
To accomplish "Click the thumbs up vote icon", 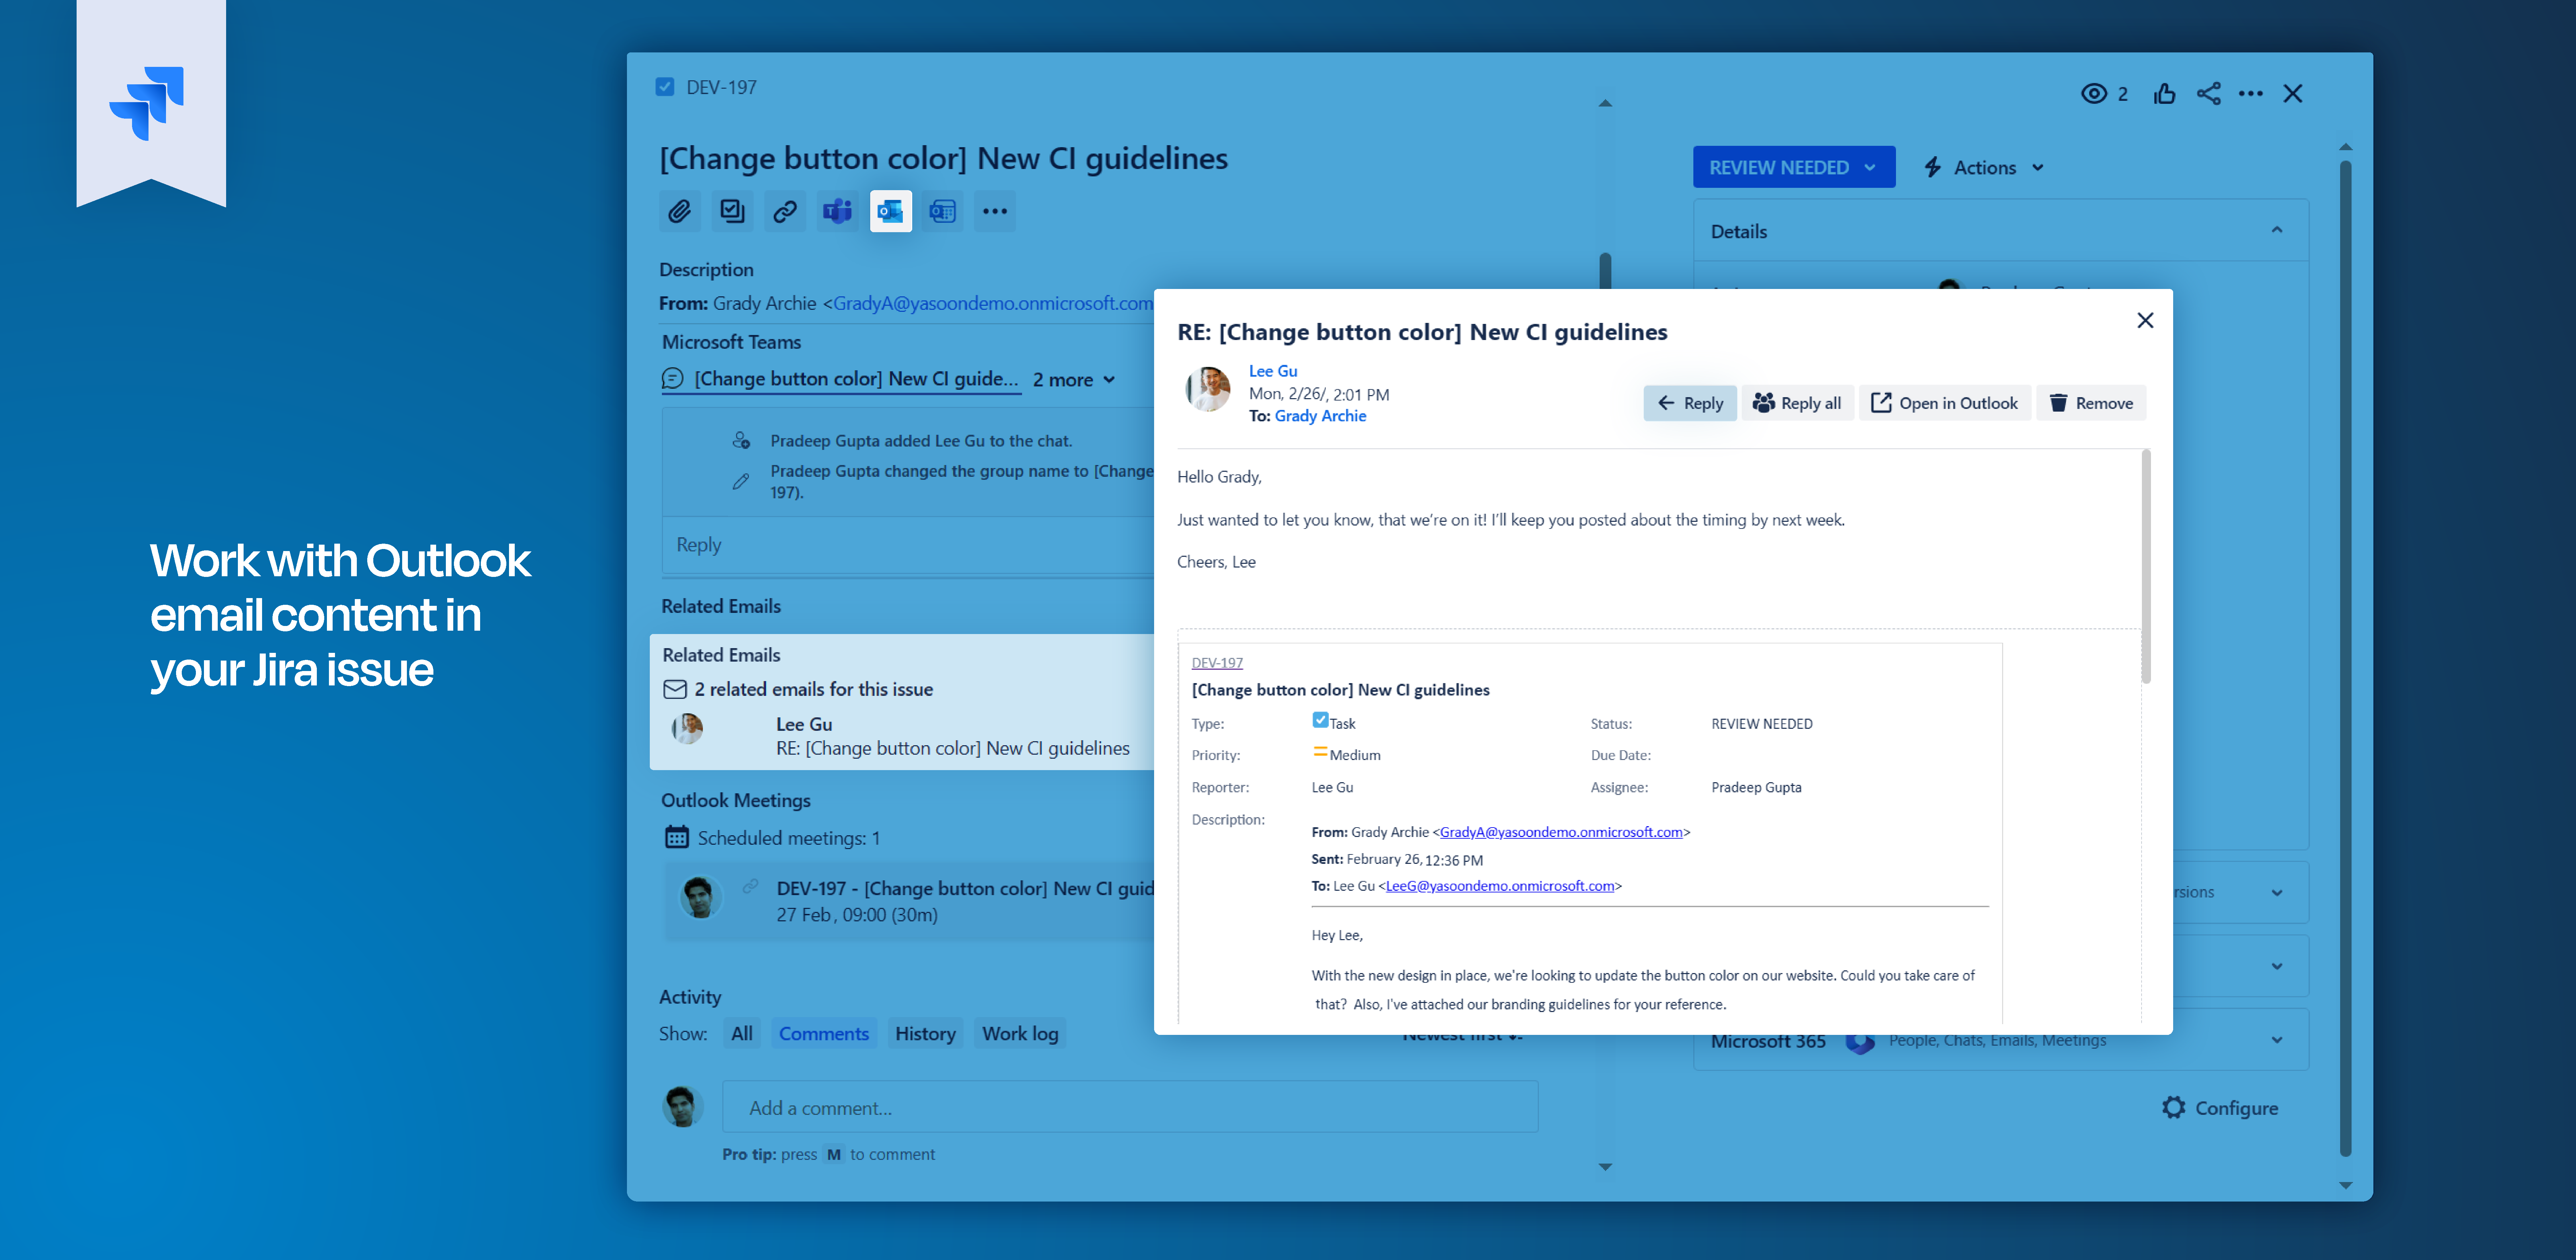I will (2165, 93).
